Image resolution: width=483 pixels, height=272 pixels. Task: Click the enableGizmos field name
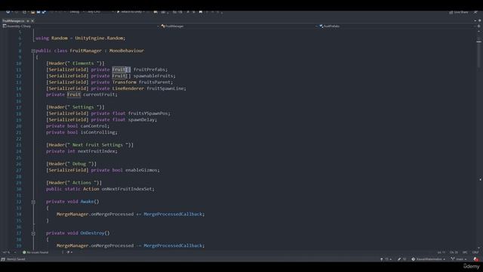click(x=141, y=170)
